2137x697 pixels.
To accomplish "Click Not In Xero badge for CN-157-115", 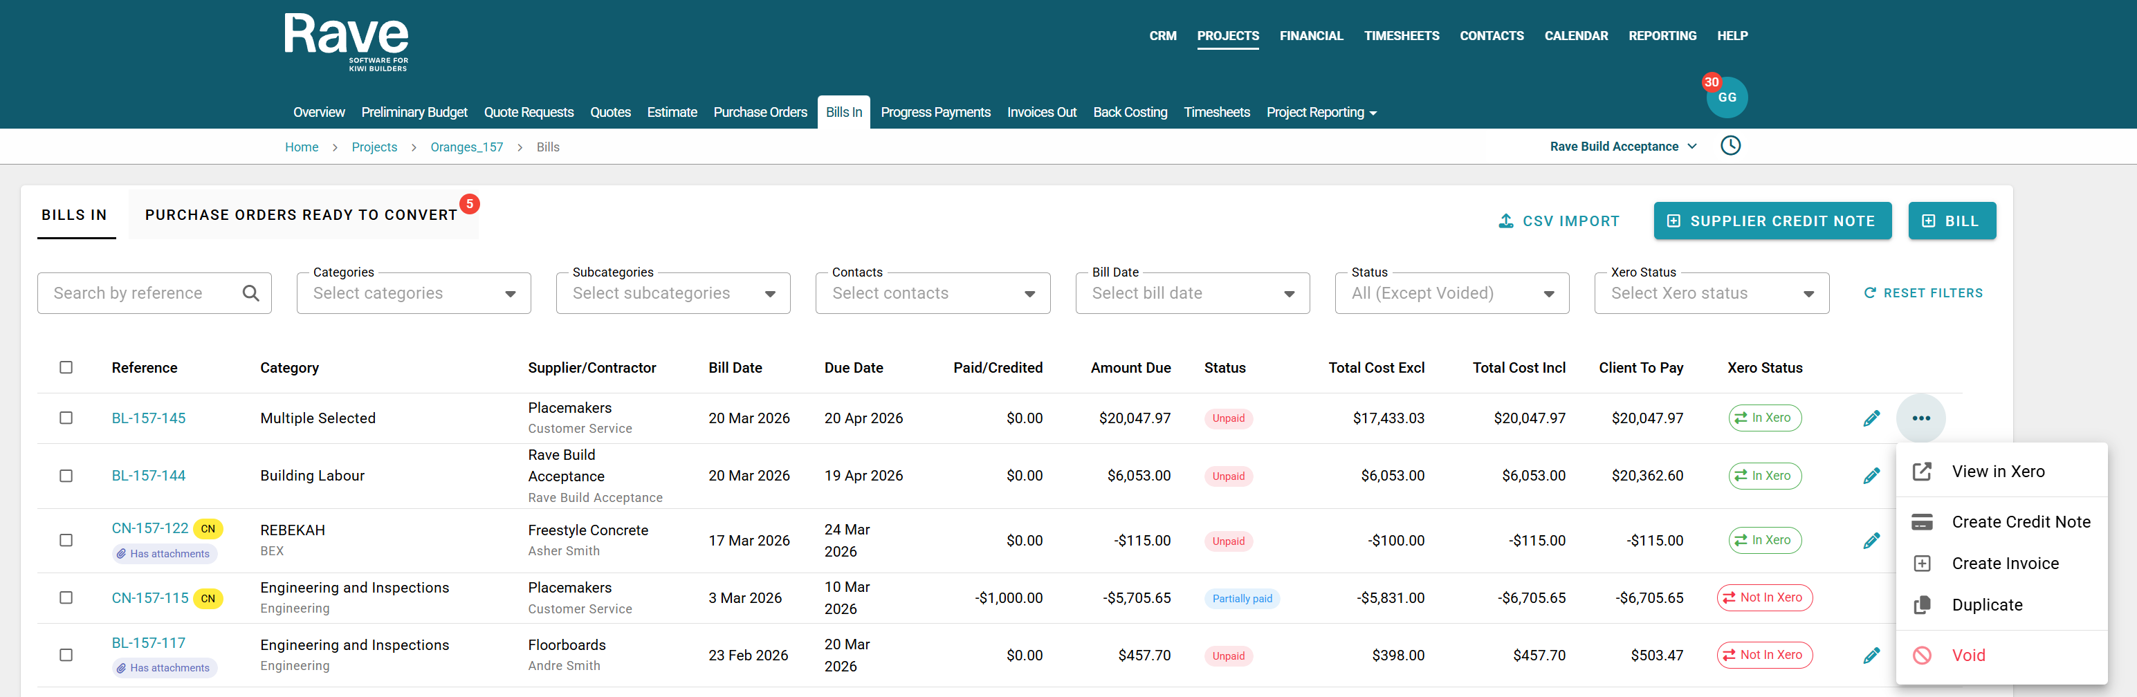I will [x=1765, y=597].
